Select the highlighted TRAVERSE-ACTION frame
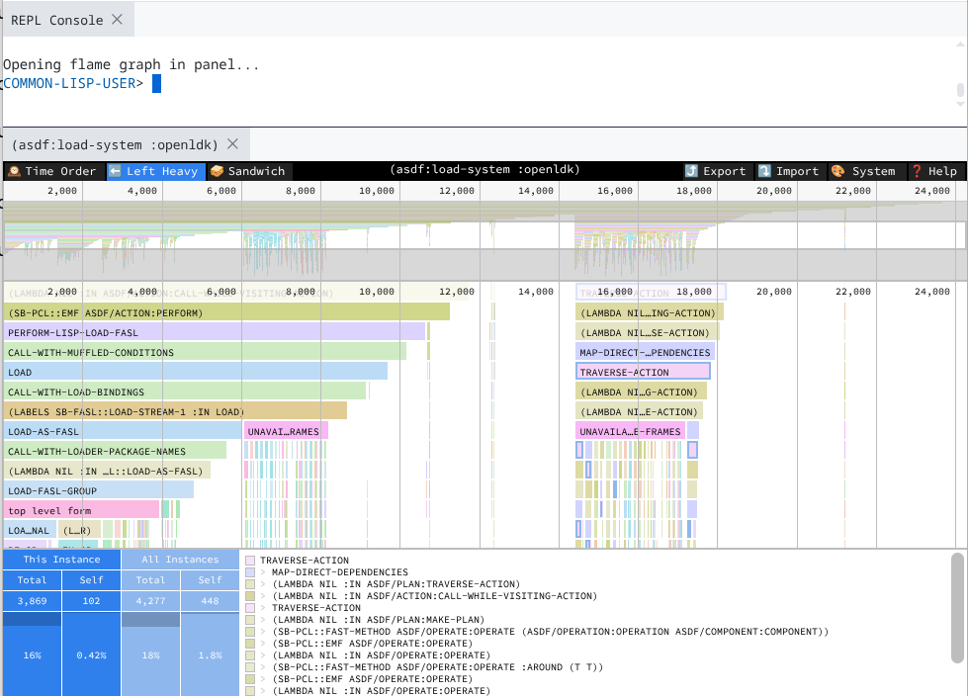The height and width of the screenshot is (696, 968). pos(643,372)
